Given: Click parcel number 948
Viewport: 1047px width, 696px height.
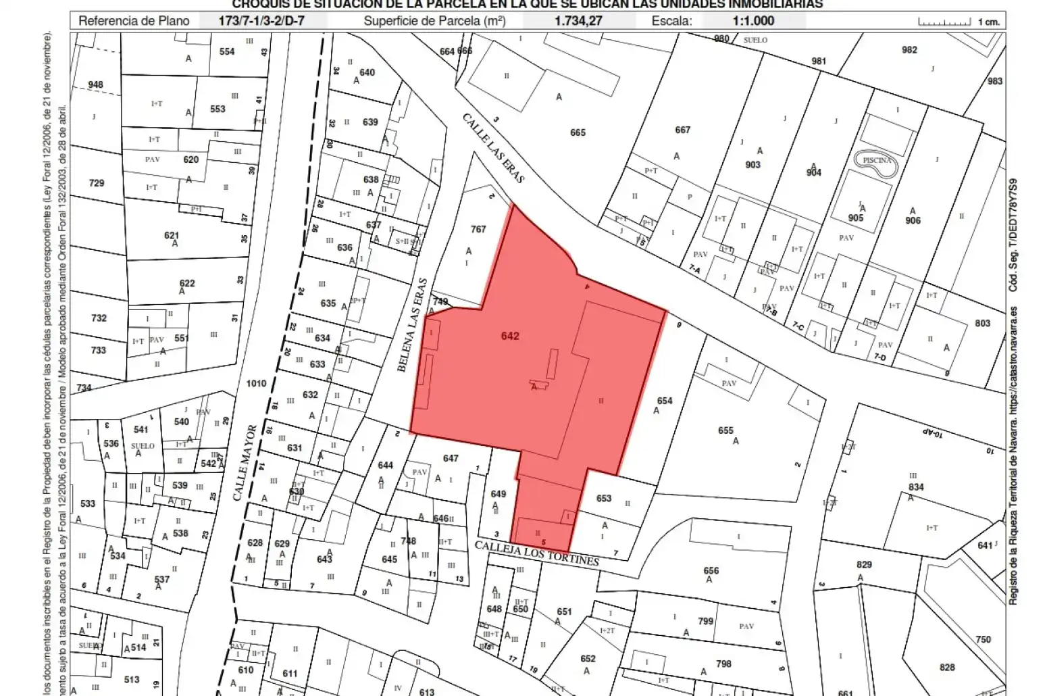Looking at the screenshot, I should click(95, 84).
